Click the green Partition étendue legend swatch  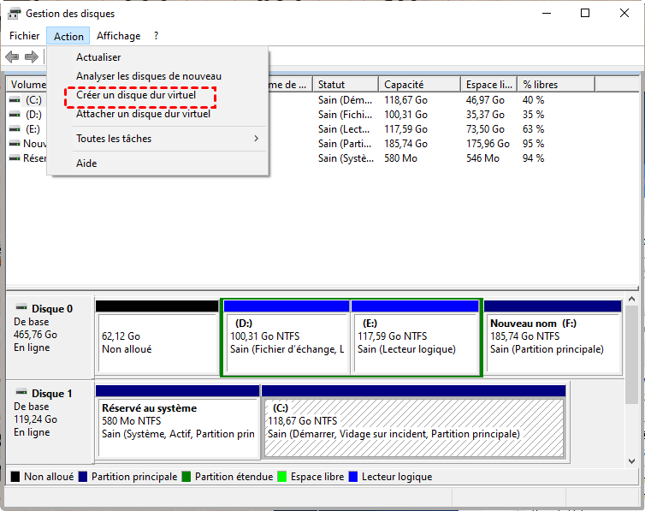tap(186, 477)
